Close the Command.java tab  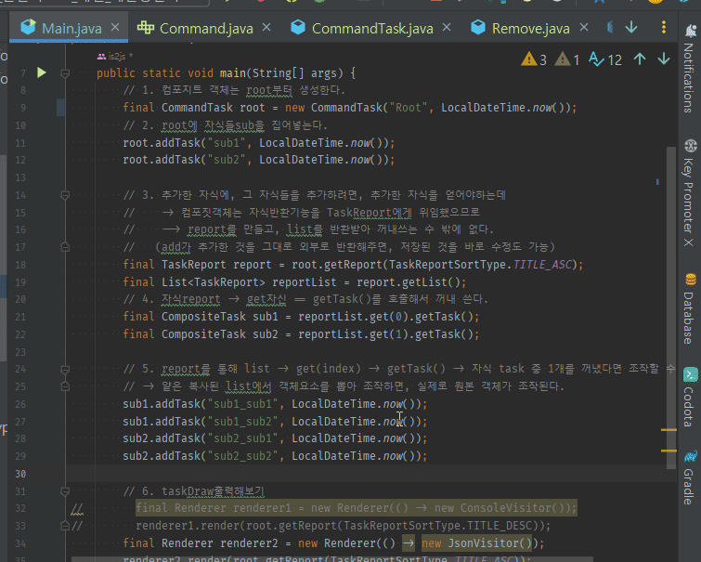pos(266,28)
